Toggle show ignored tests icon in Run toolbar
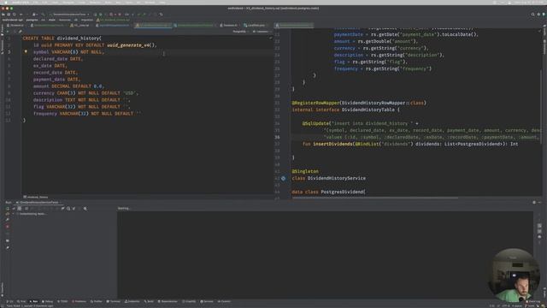 pos(20,209)
